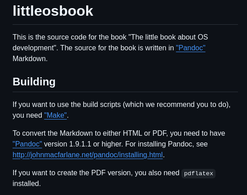
Task: Click the text "The little book about OS"
Action: [x=169, y=37]
